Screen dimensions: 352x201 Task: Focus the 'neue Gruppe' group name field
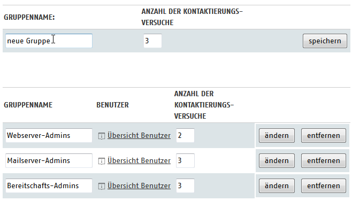pyautogui.click(x=49, y=41)
